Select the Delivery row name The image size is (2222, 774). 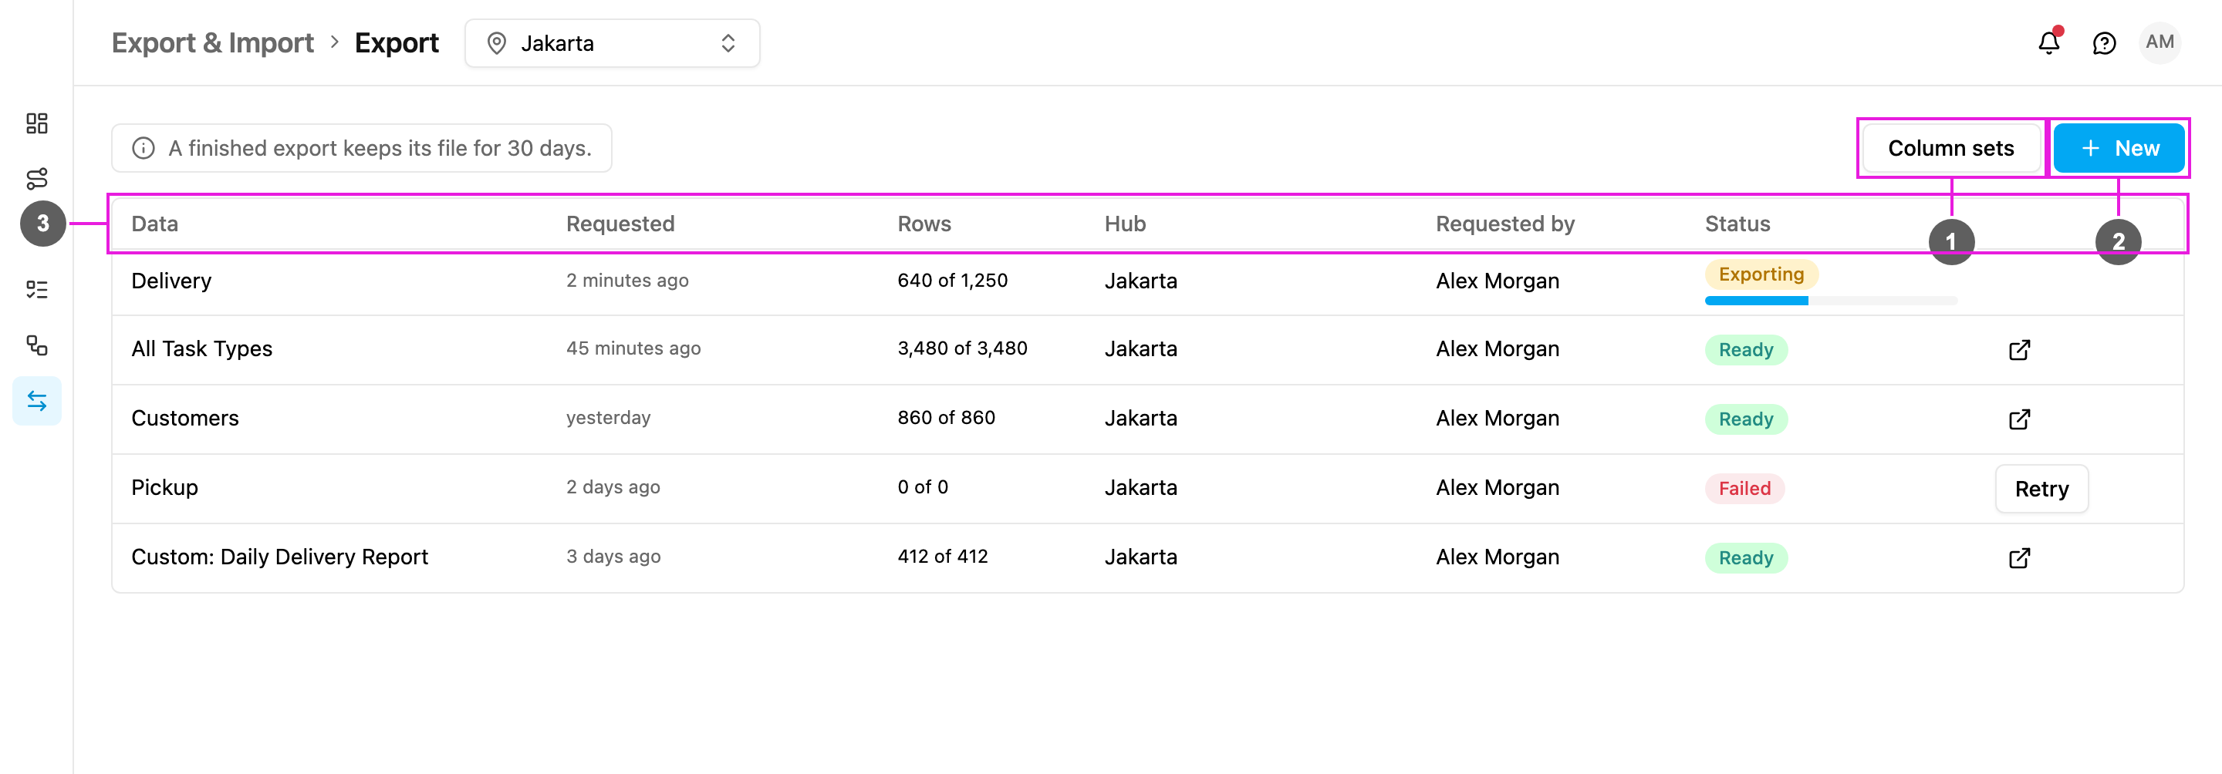tap(171, 281)
